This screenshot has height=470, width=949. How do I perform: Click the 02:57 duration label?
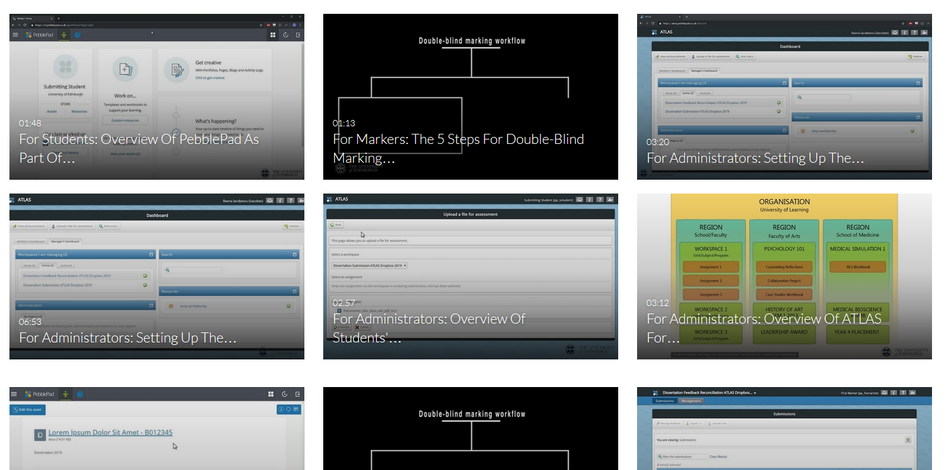pos(344,303)
